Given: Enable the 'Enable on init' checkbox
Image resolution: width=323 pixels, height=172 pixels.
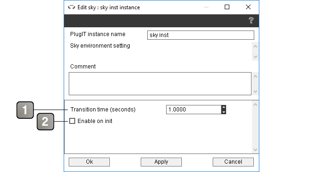Looking at the screenshot, I should point(72,121).
